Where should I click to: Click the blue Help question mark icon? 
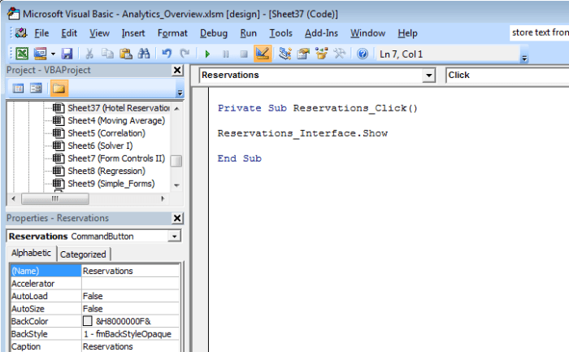(363, 54)
